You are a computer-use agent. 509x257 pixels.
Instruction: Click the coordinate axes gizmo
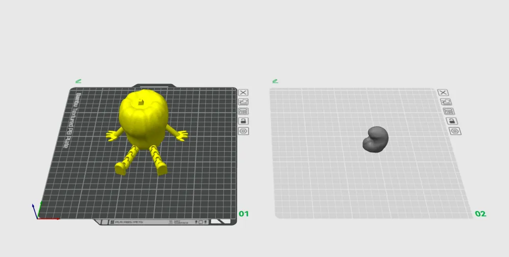pyautogui.click(x=45, y=212)
